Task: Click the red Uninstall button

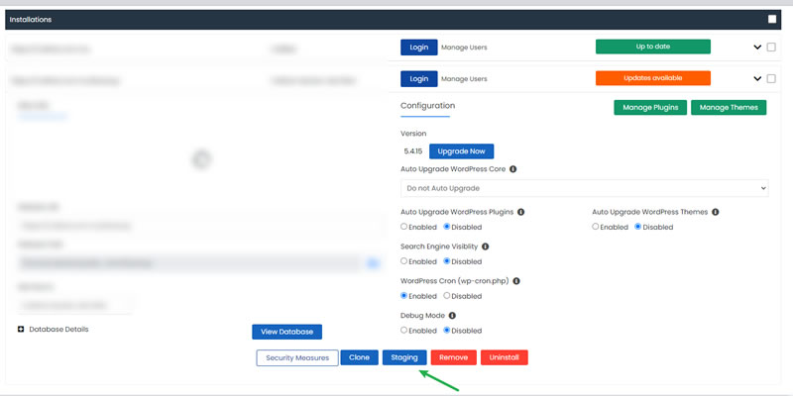Action: [505, 357]
